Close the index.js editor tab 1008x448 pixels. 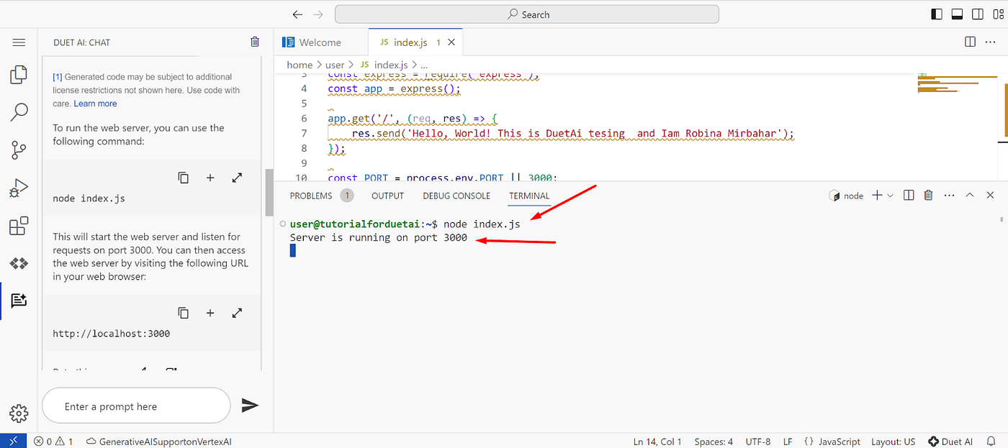451,42
